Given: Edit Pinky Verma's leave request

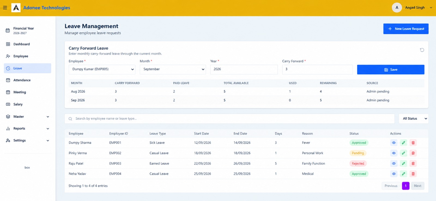Looking at the screenshot, I should (x=403, y=153).
